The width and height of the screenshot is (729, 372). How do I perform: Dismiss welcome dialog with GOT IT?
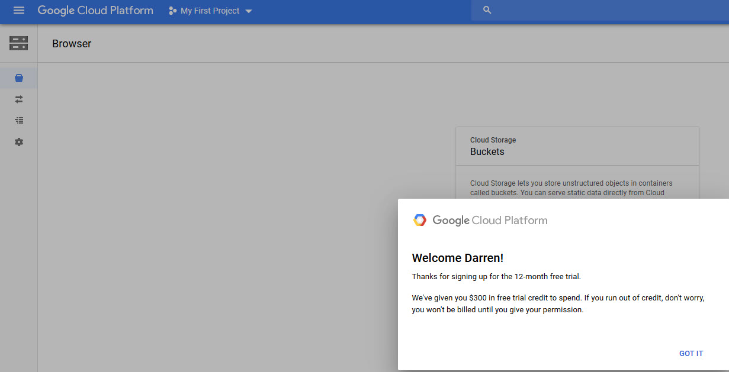coord(691,354)
